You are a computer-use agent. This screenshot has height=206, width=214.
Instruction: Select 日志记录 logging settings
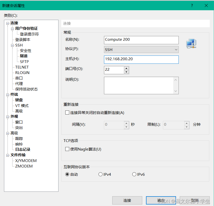pyautogui.click(x=23, y=149)
